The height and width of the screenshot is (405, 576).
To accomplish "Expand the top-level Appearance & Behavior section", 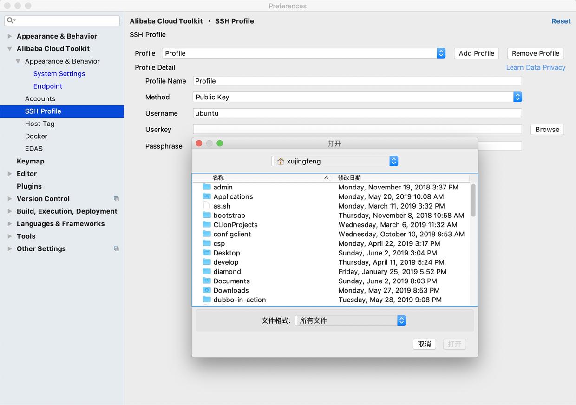I will click(10, 36).
